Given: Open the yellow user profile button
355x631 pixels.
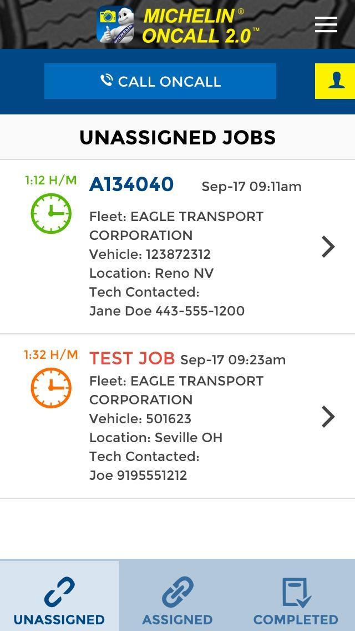Looking at the screenshot, I should (336, 81).
